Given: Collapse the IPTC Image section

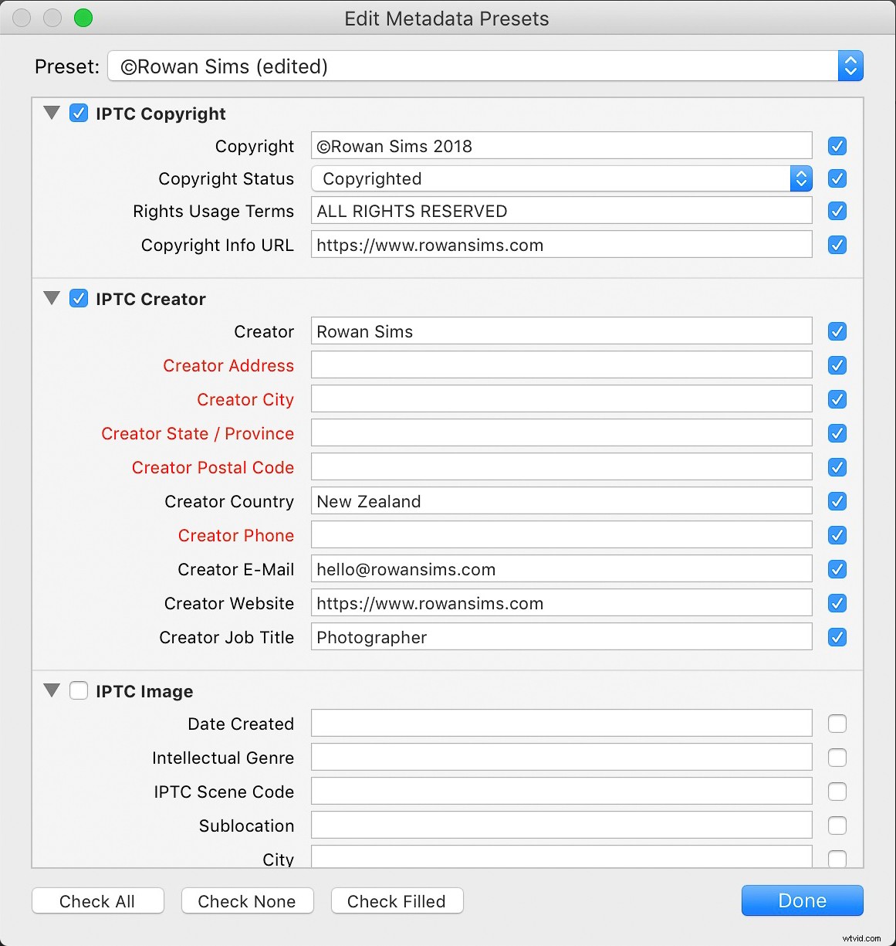Looking at the screenshot, I should point(52,690).
